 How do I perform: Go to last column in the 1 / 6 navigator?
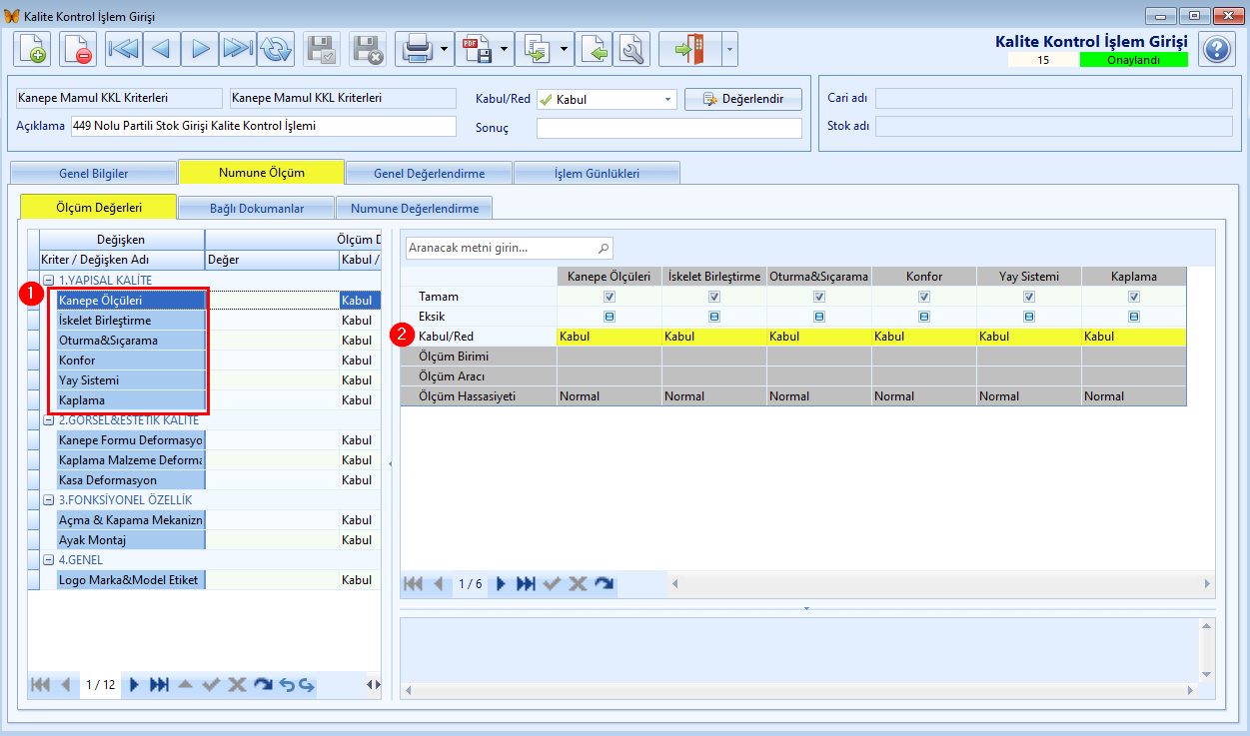tap(526, 583)
